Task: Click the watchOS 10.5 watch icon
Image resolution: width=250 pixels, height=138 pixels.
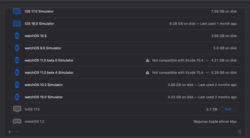Action: 17,36
